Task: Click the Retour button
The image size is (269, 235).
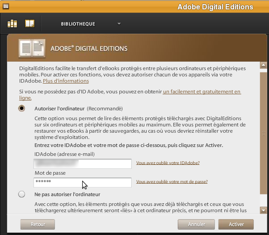Action: 38,224
